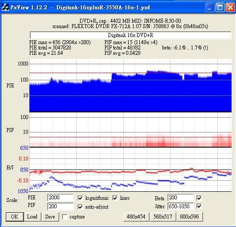The image size is (236, 227).
Task: Toggle the auto-adjust checkbox
Action: (x=80, y=207)
